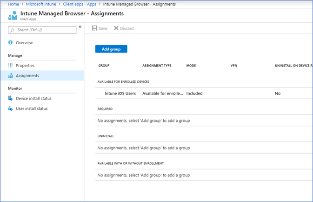This screenshot has height=202, width=313.
Task: Focus the Search (Ctrl+/) field
Action: click(42, 30)
